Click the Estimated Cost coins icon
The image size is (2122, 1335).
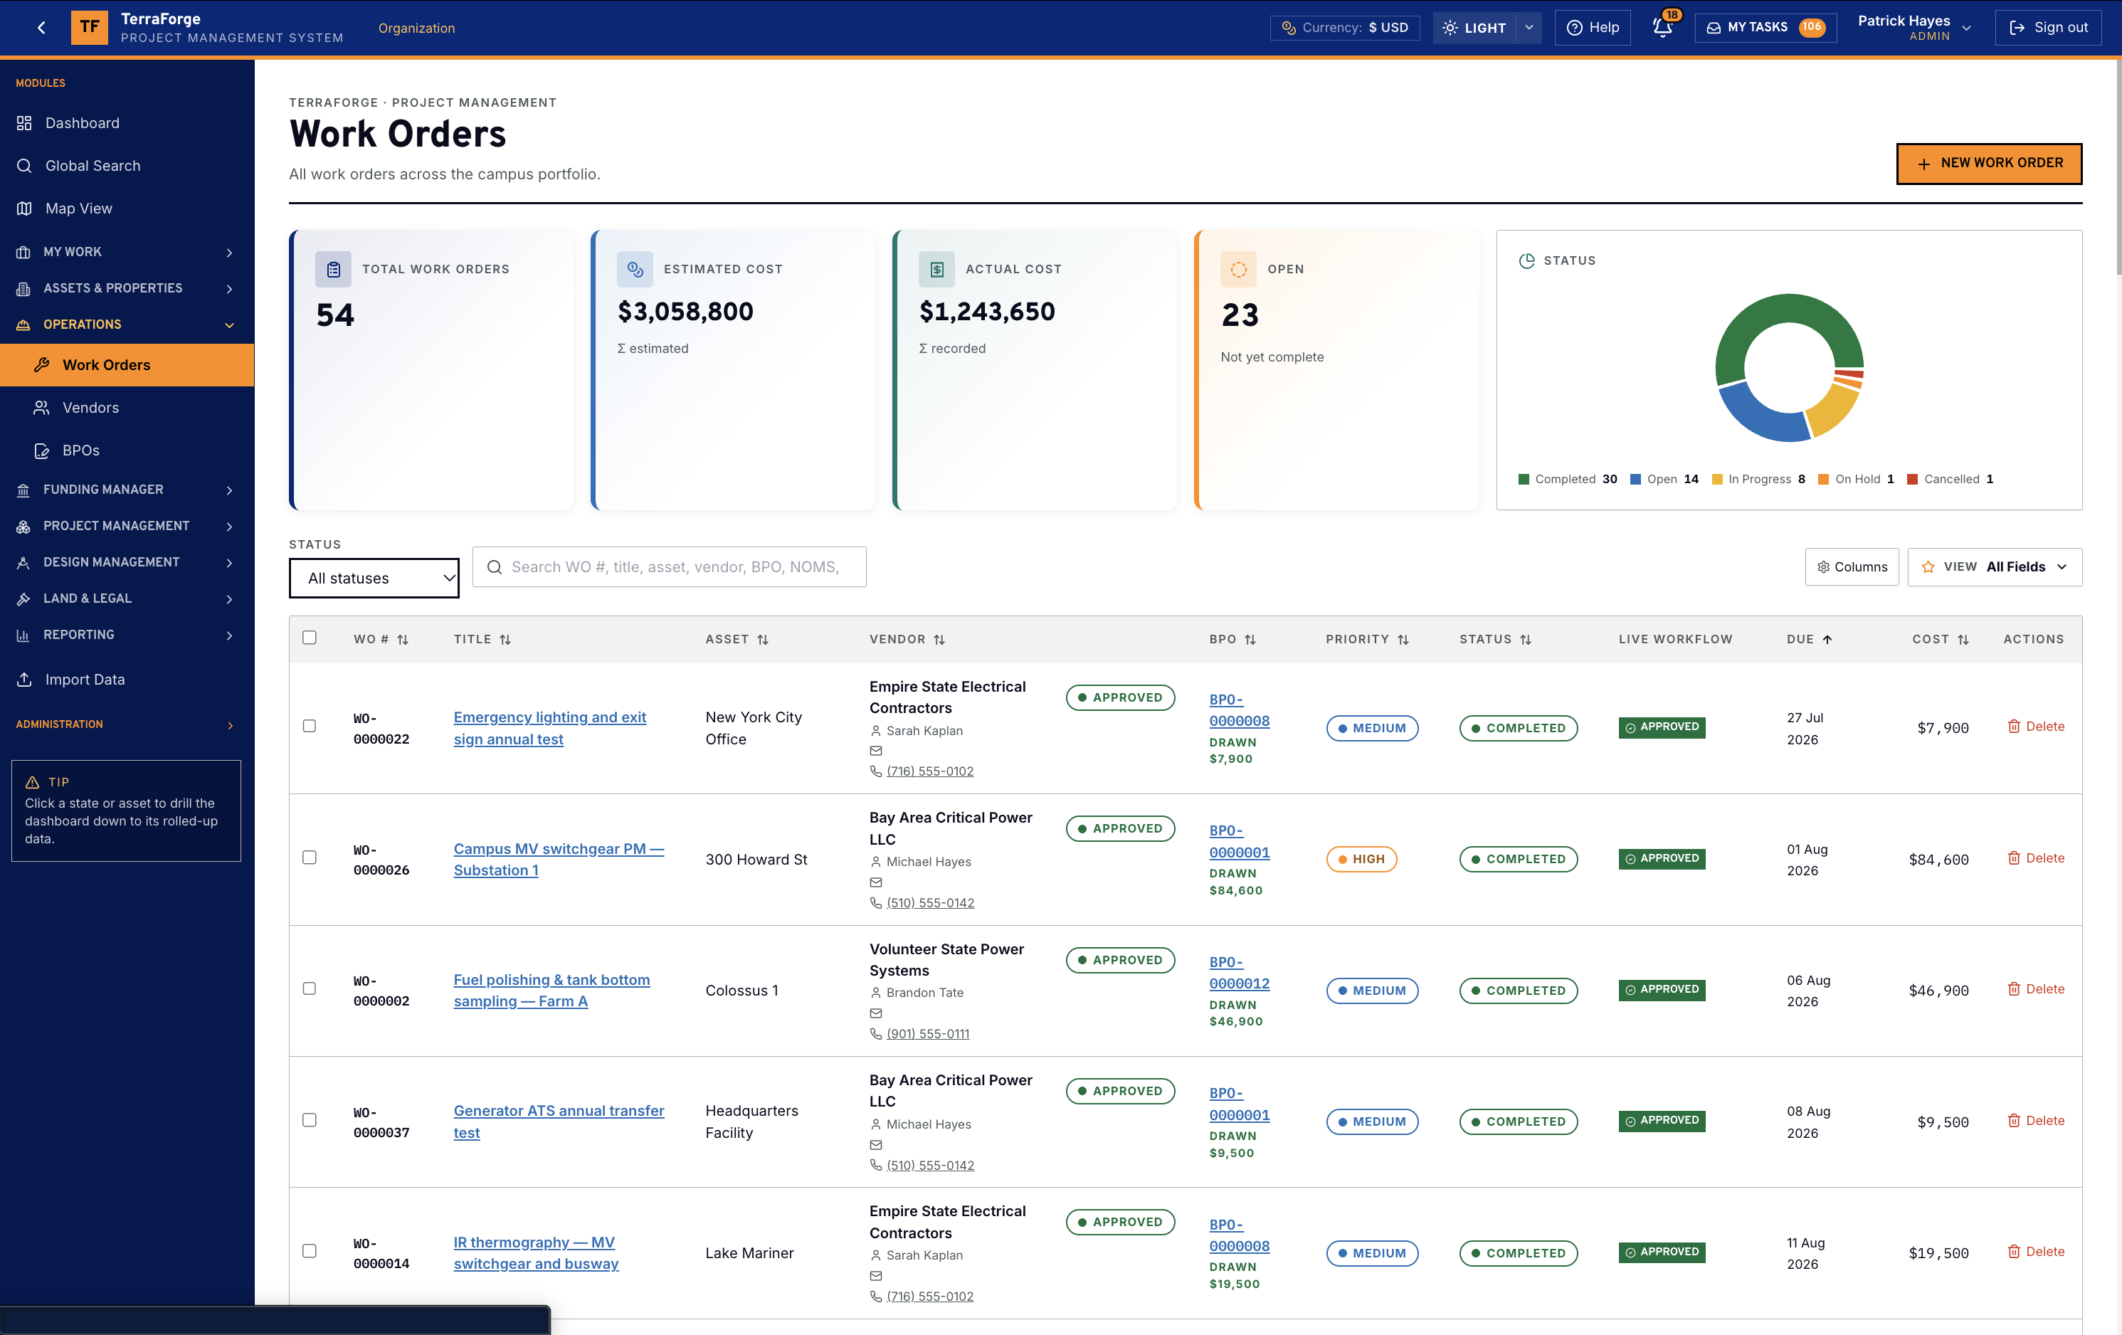pyautogui.click(x=635, y=270)
